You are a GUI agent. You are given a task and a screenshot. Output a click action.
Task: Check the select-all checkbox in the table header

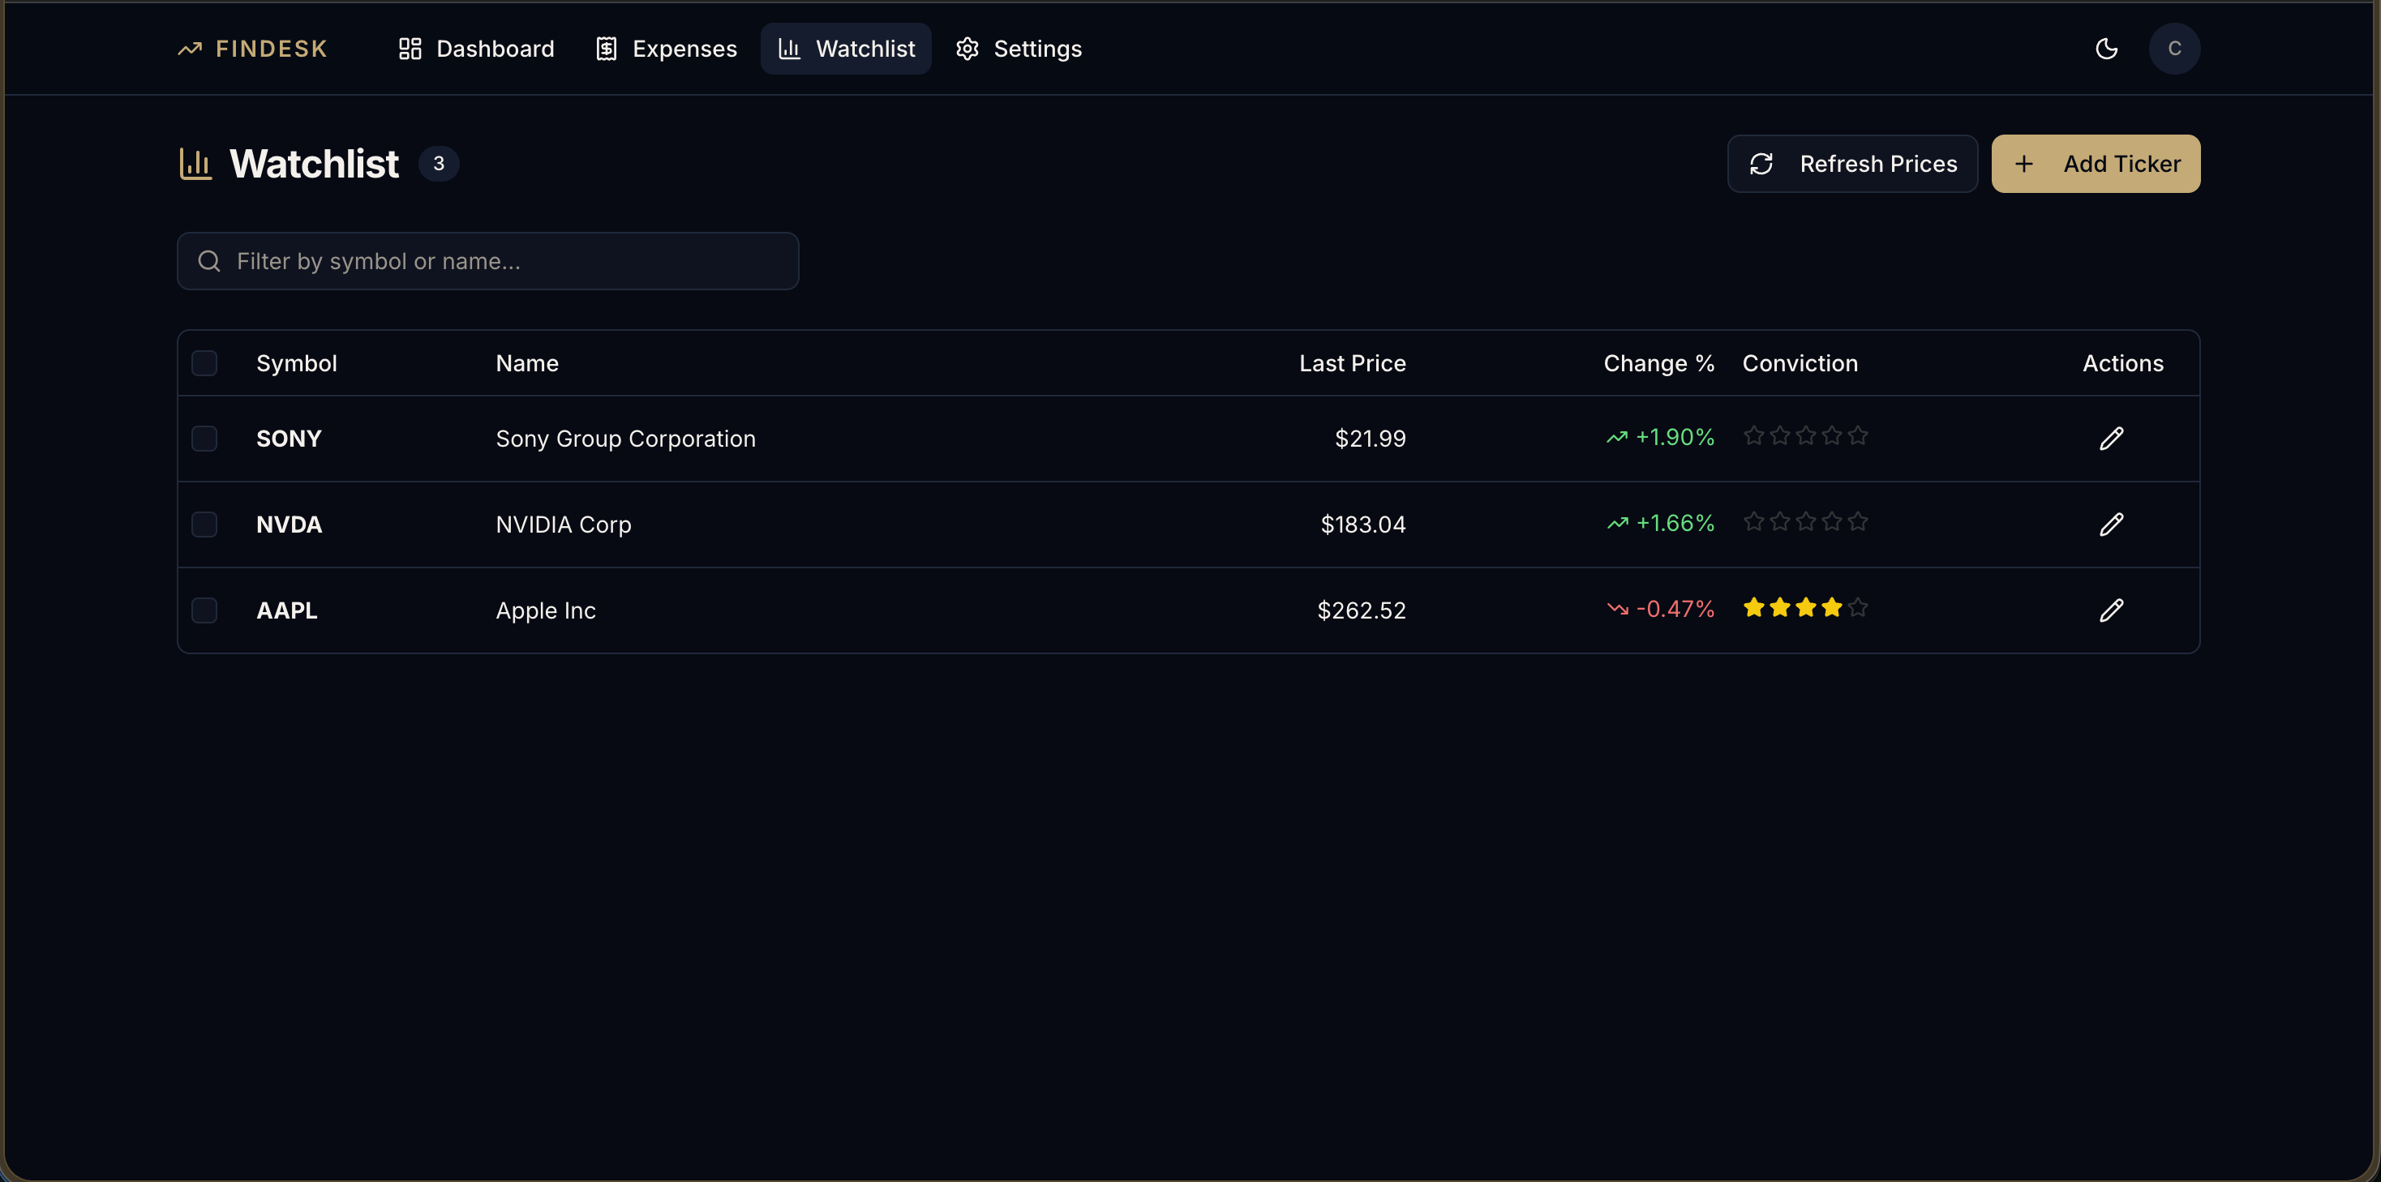point(204,362)
